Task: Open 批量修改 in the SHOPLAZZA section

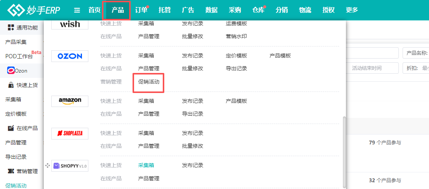Action: (193, 146)
